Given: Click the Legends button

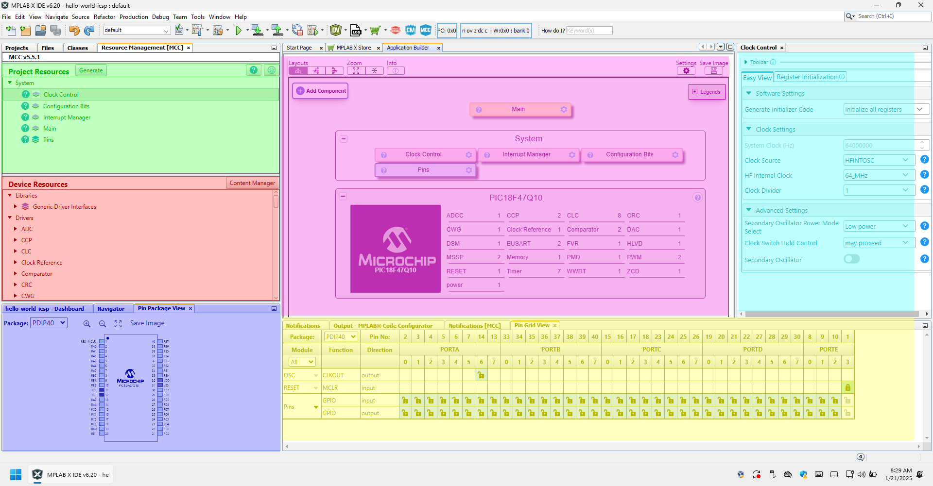Looking at the screenshot, I should click(707, 92).
